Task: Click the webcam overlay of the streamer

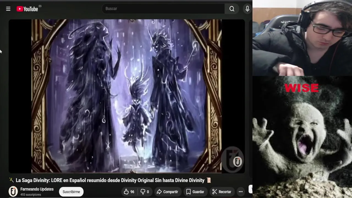Action: [302, 38]
